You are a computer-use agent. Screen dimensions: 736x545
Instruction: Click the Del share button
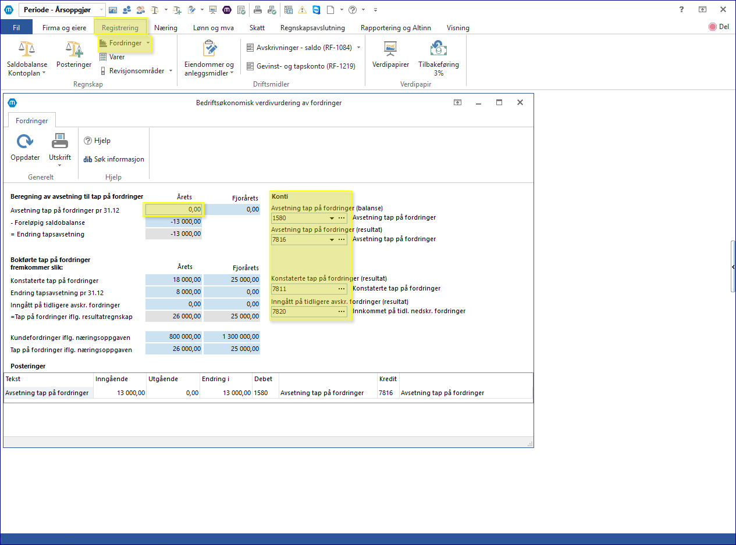pyautogui.click(x=719, y=27)
